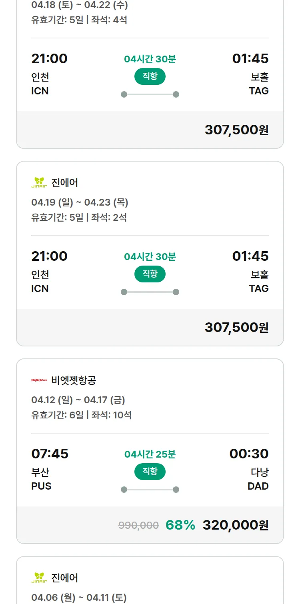
Task: Click the route line on the 04.19 Jin Air flight
Action: tap(150, 292)
